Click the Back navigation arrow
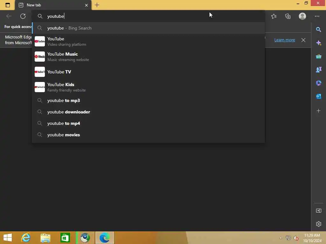Screen dimensions: 326x244 pyautogui.click(x=9, y=16)
